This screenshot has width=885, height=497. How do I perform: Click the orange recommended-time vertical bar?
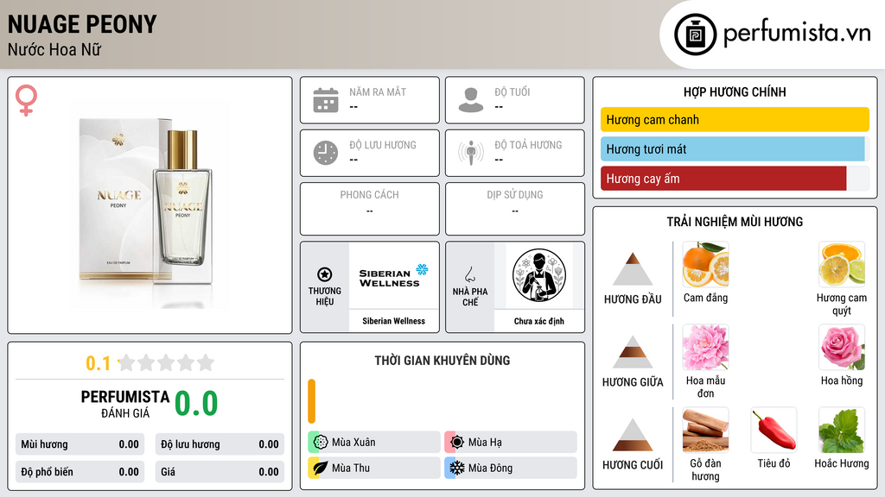311,401
